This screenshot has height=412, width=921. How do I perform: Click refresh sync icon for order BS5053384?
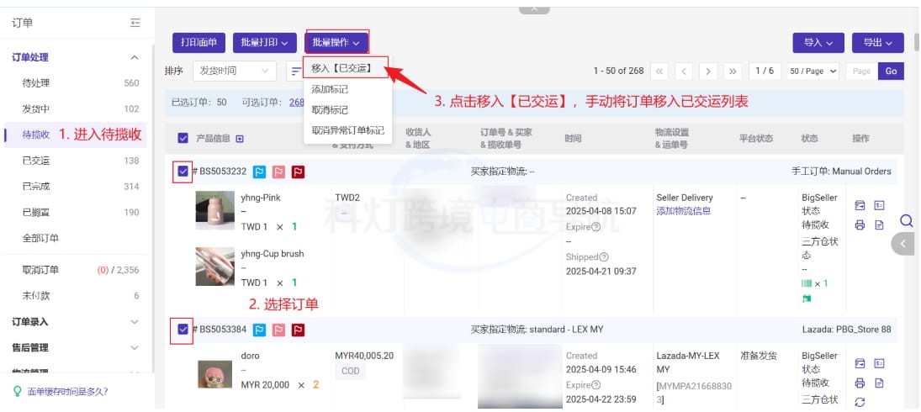point(860,402)
